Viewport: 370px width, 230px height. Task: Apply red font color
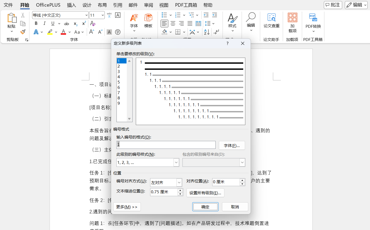(x=63, y=32)
